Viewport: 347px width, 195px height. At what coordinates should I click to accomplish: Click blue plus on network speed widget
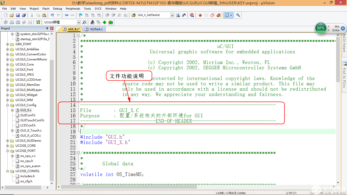(343, 28)
